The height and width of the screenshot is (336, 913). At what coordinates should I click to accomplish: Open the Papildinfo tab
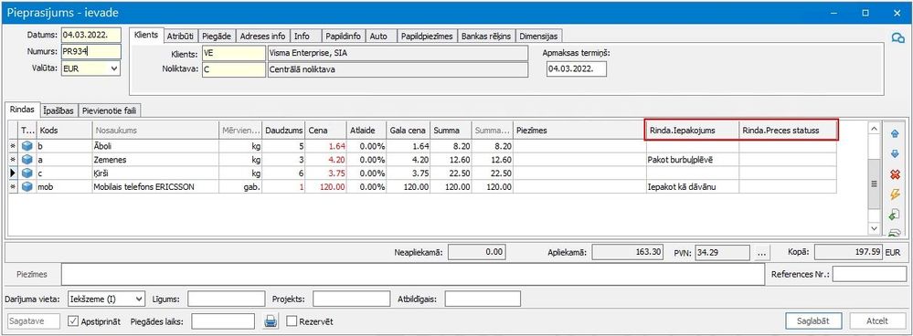343,36
